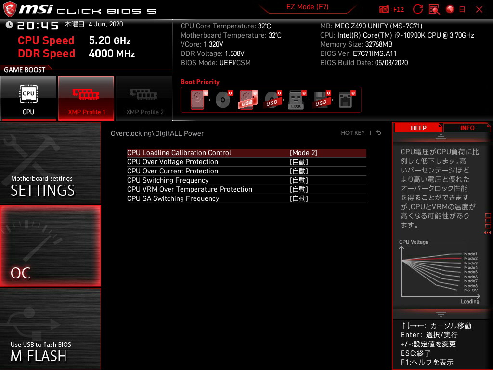The image size is (493, 370).
Task: Click the help panel top collapse handle
Action: [x=441, y=137]
